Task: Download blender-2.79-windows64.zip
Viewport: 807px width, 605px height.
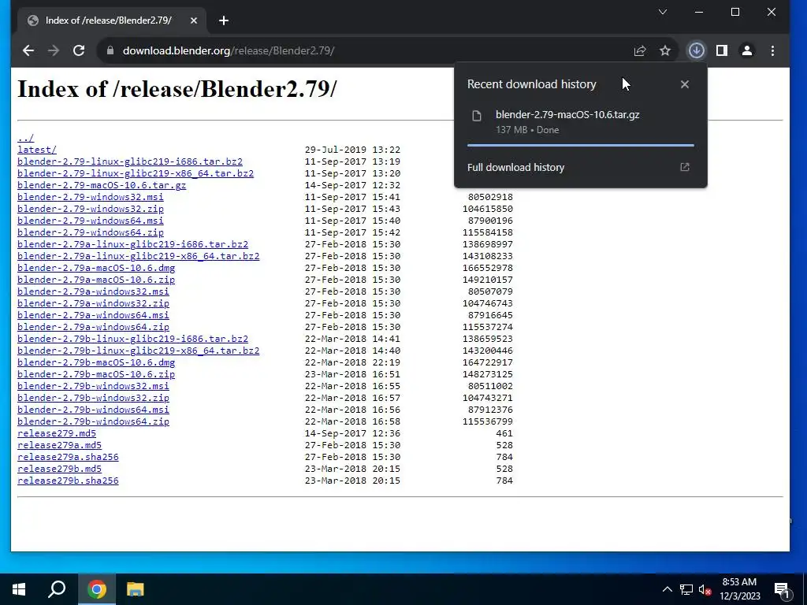Action: click(x=90, y=232)
